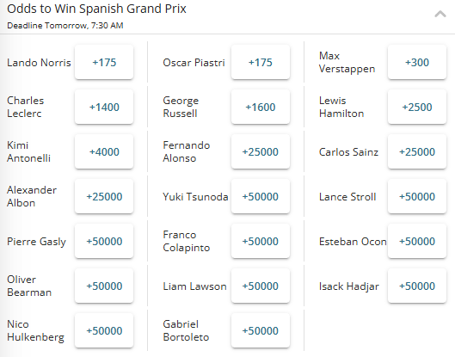Image resolution: width=455 pixels, height=357 pixels.
Task: Select Yuki Tsunoda +50000 odds
Action: point(261,196)
